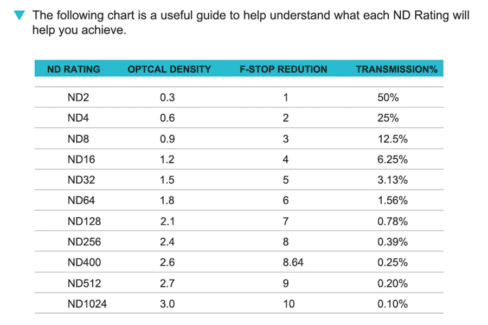Select the ND400 row label
Image resolution: width=488 pixels, height=325 pixels.
[85, 262]
